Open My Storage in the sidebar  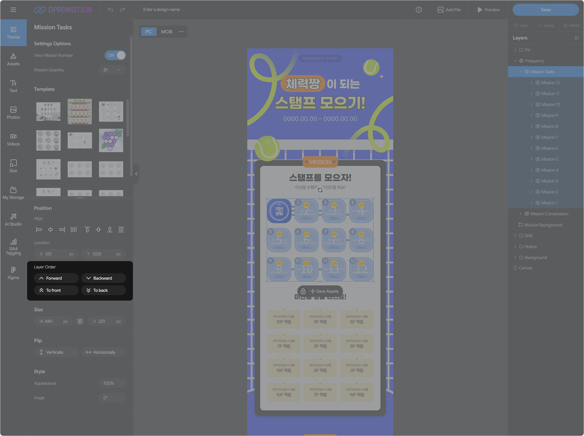coord(13,193)
